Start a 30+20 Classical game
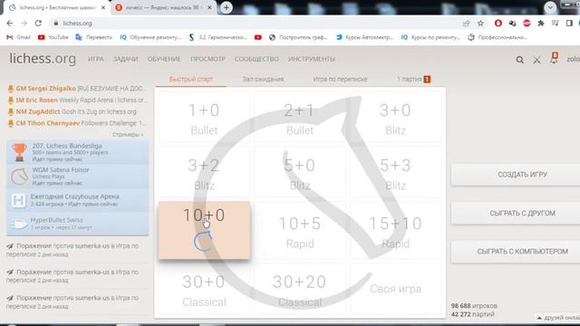580x326 pixels. pos(300,289)
